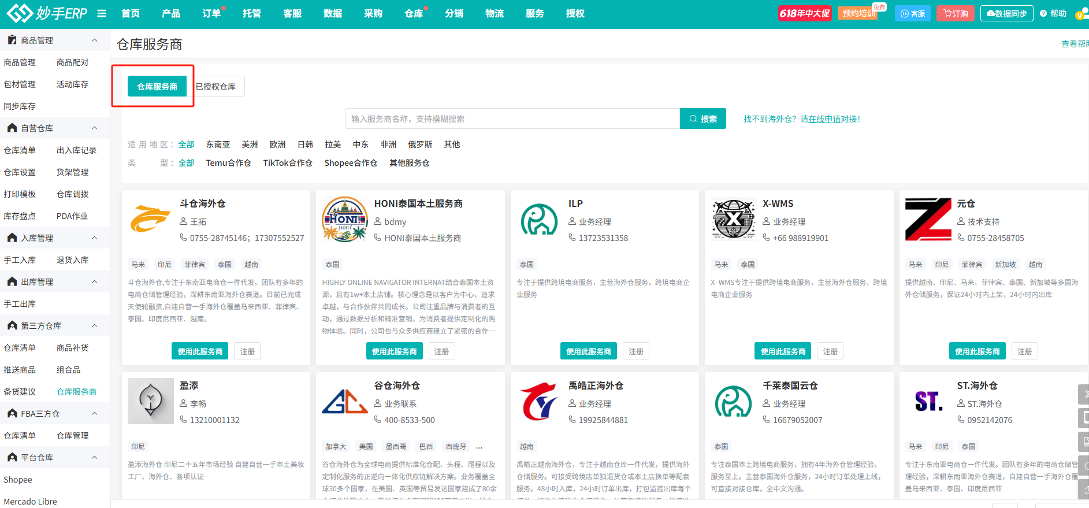The width and height of the screenshot is (1089, 508).
Task: Switch to the 已授权仓库 tab
Action: click(x=215, y=86)
